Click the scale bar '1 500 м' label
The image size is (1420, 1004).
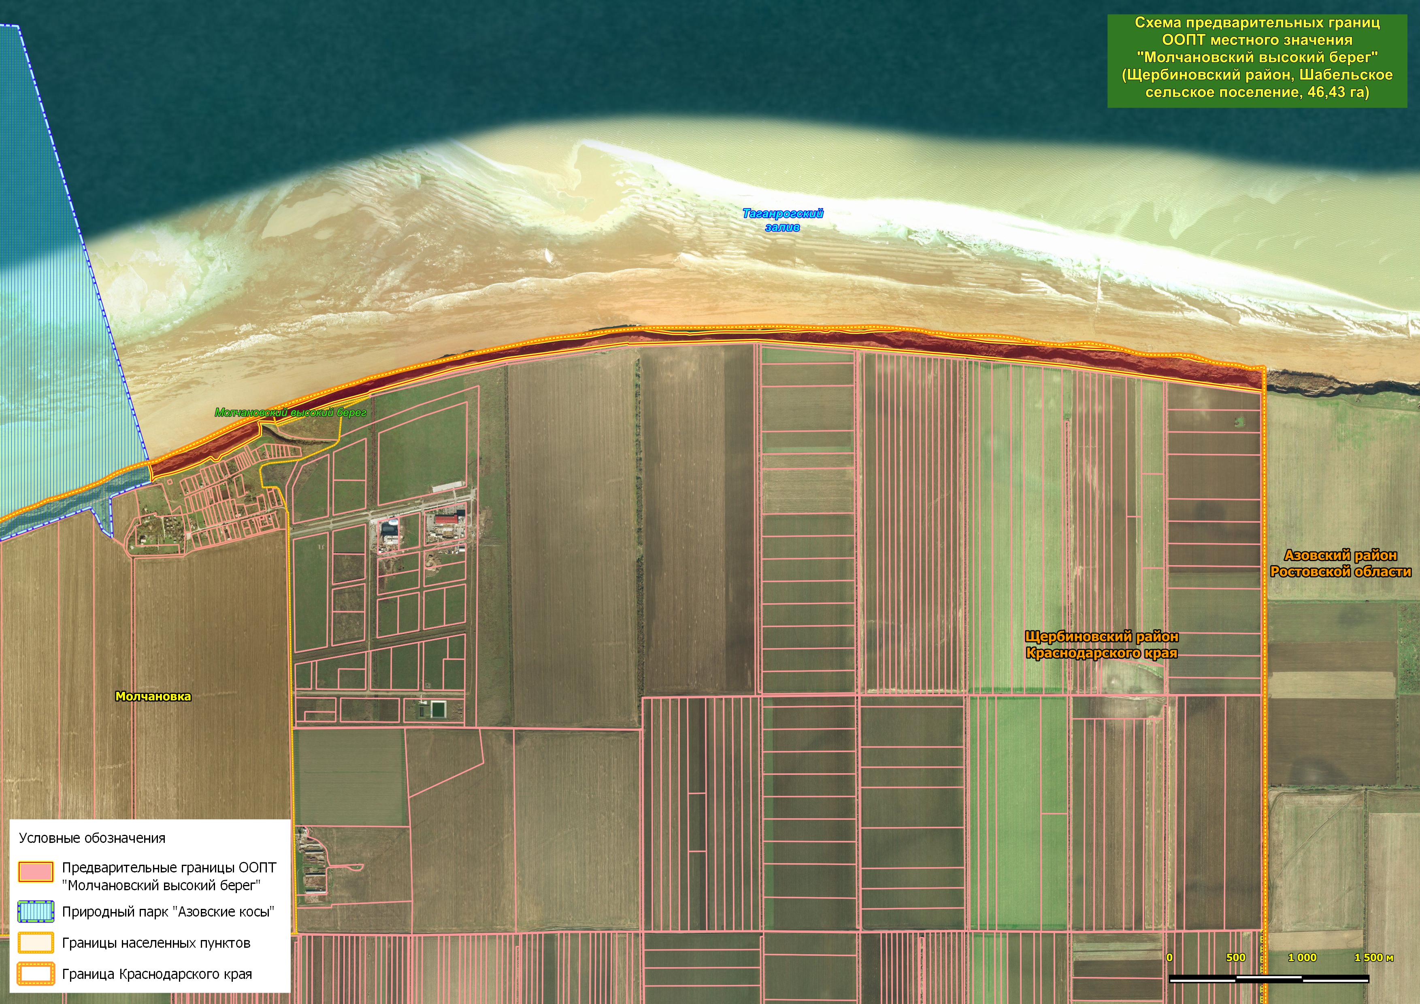pyautogui.click(x=1374, y=957)
